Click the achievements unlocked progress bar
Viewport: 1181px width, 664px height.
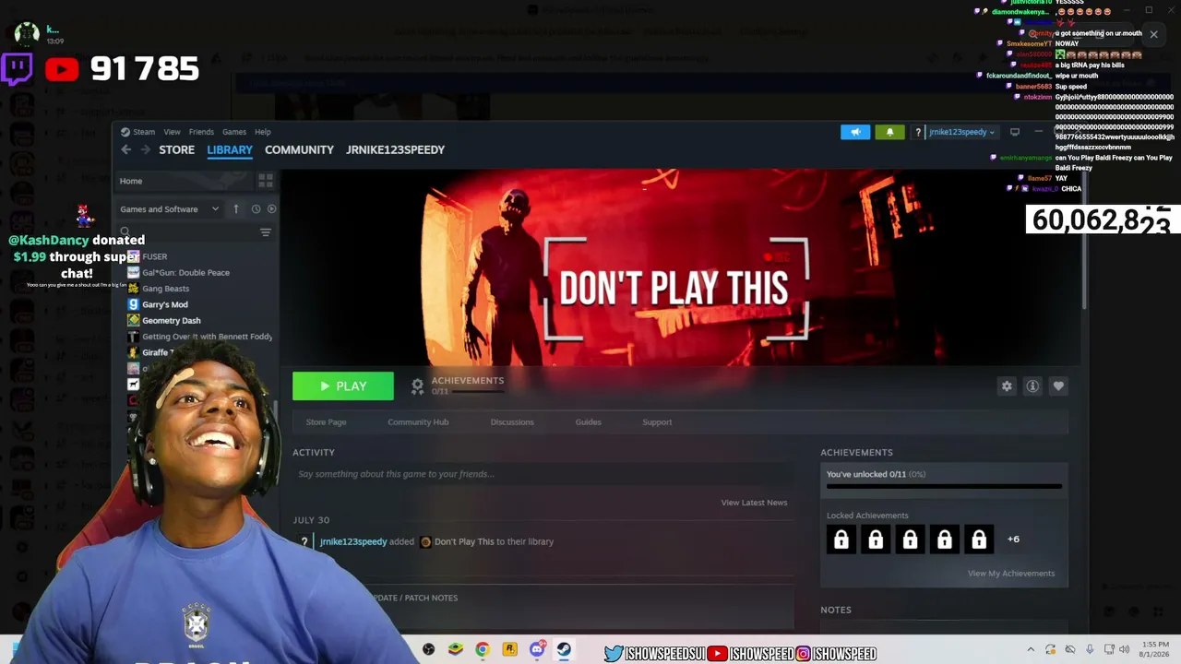tap(944, 486)
